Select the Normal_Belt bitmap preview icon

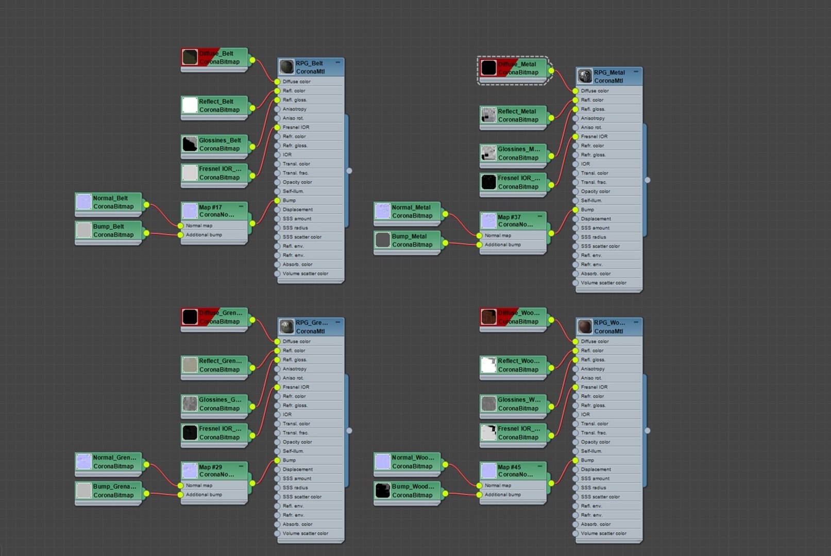pyautogui.click(x=84, y=202)
